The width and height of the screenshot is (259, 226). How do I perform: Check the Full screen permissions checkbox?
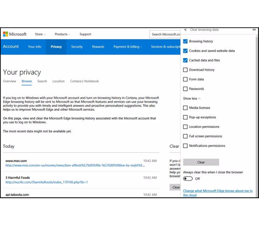tap(185, 136)
